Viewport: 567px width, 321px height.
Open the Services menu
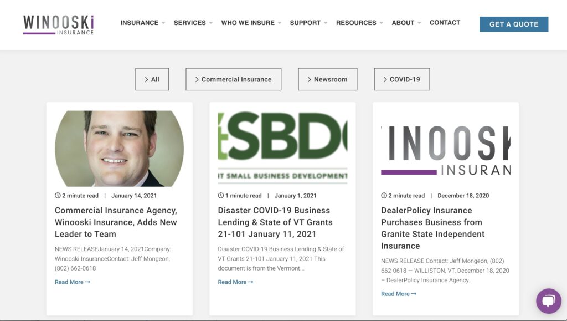(189, 23)
